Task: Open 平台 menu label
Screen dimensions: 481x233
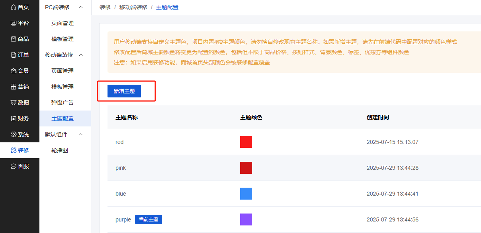Action: click(23, 23)
